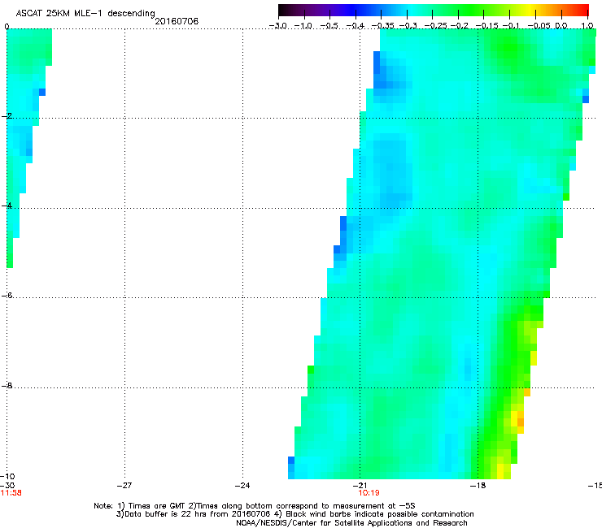The image size is (602, 528).
Task: Click the latitude axis label "-2"
Action: 7,116
